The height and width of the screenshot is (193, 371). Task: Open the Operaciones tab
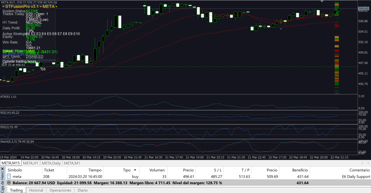coord(60,190)
